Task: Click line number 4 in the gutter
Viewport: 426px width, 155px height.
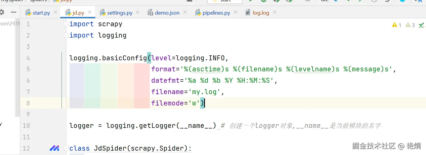Action: tap(28, 58)
